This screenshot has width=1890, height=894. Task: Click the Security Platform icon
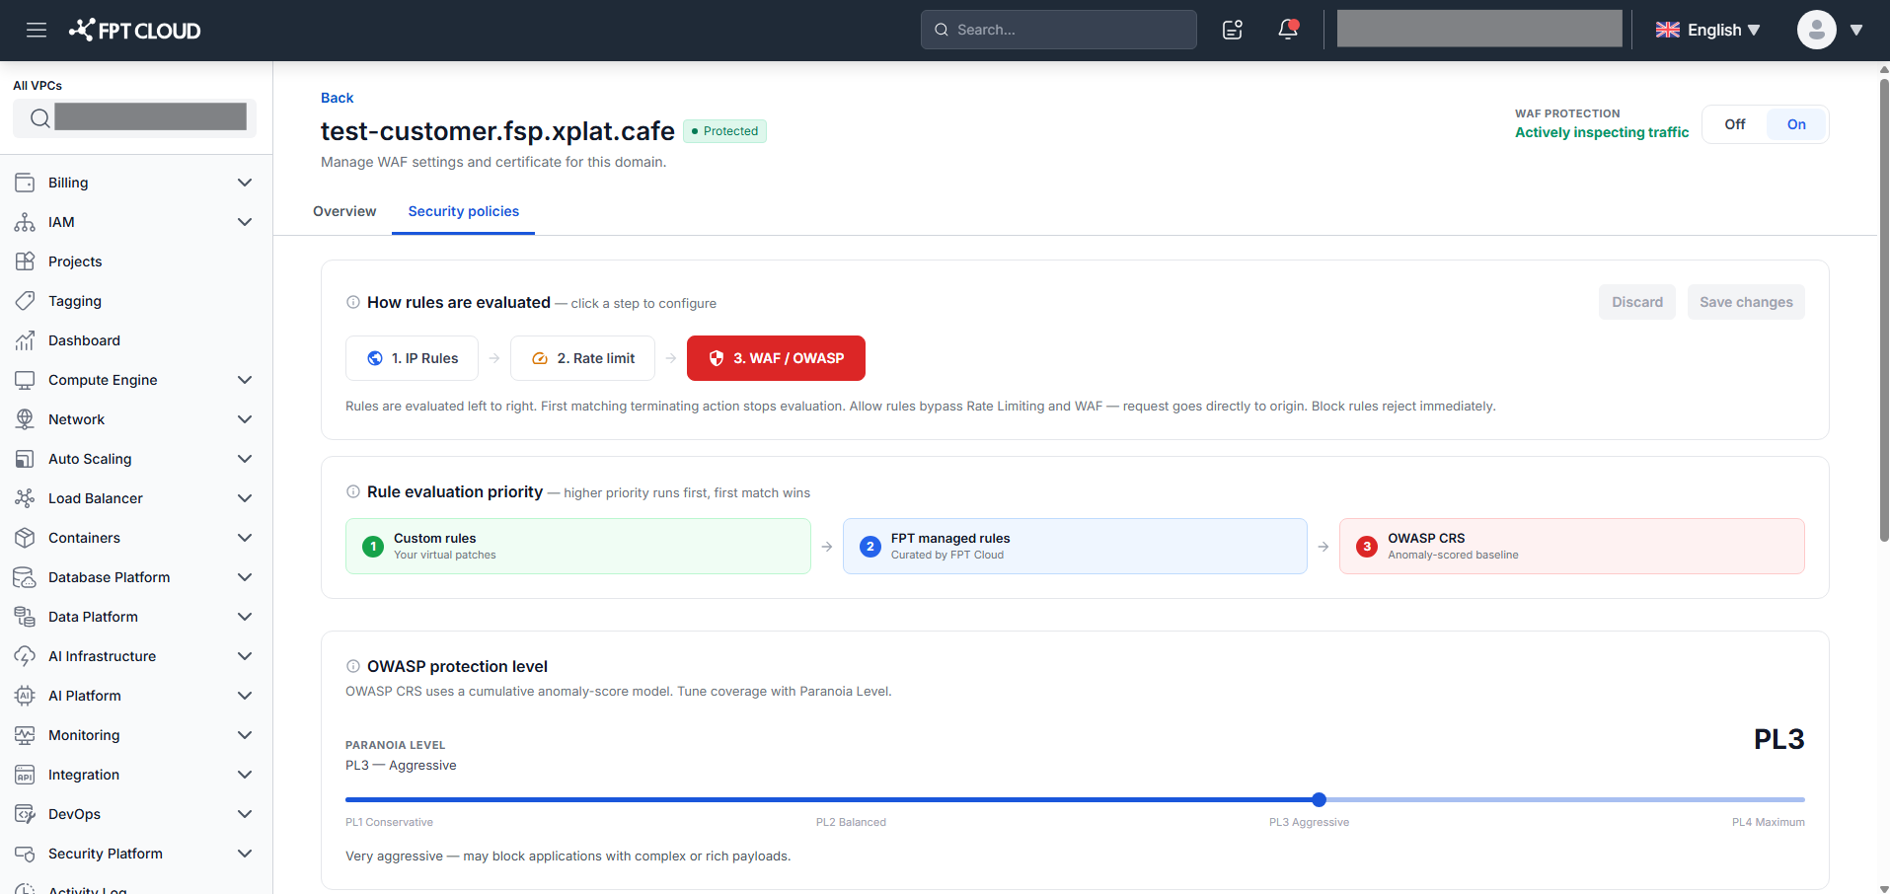coord(25,854)
